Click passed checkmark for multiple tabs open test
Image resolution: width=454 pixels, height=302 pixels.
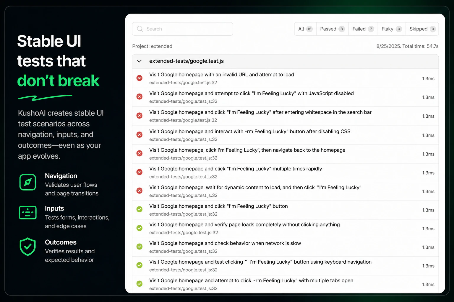pyautogui.click(x=140, y=284)
